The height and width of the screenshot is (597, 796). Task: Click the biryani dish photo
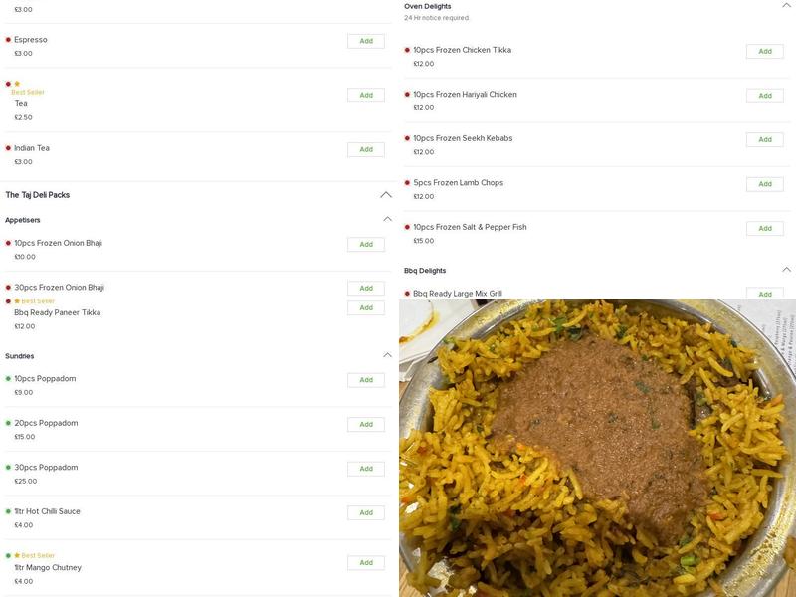(x=597, y=448)
